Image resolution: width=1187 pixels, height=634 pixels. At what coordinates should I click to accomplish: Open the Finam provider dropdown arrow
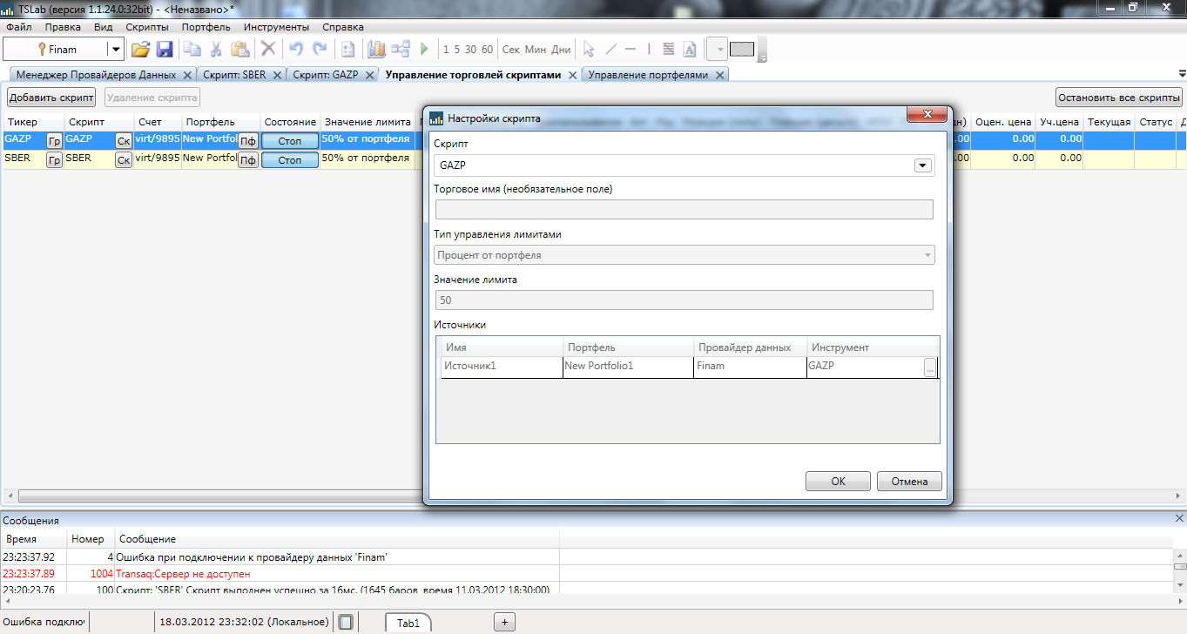[115, 50]
